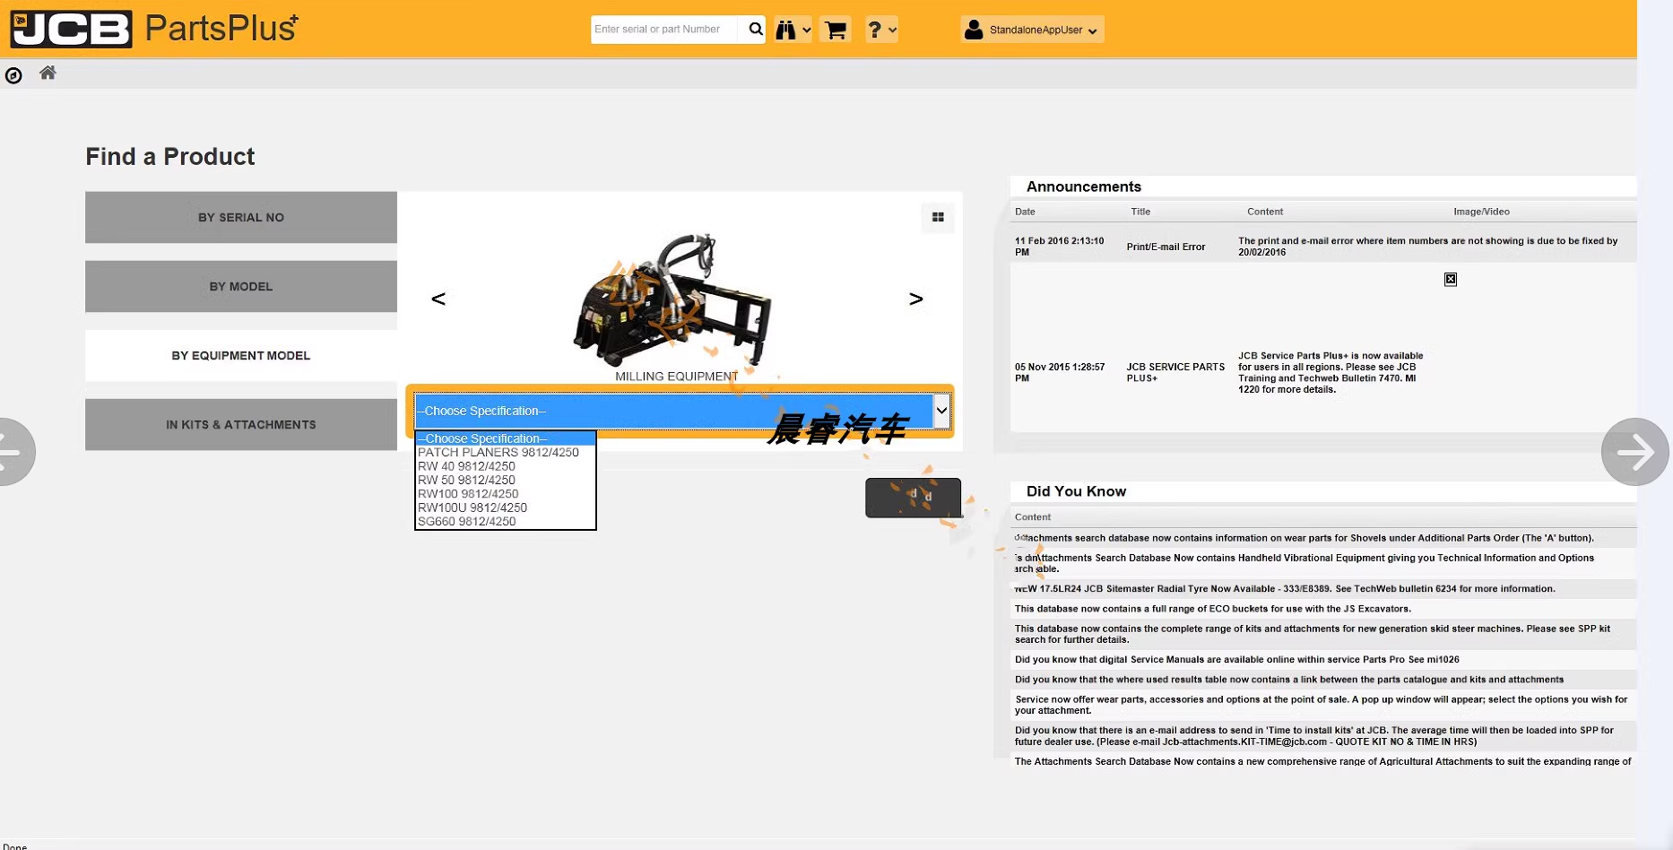This screenshot has width=1673, height=850.
Task: Switch to BY SERIAL NO tab
Action: coord(241,217)
